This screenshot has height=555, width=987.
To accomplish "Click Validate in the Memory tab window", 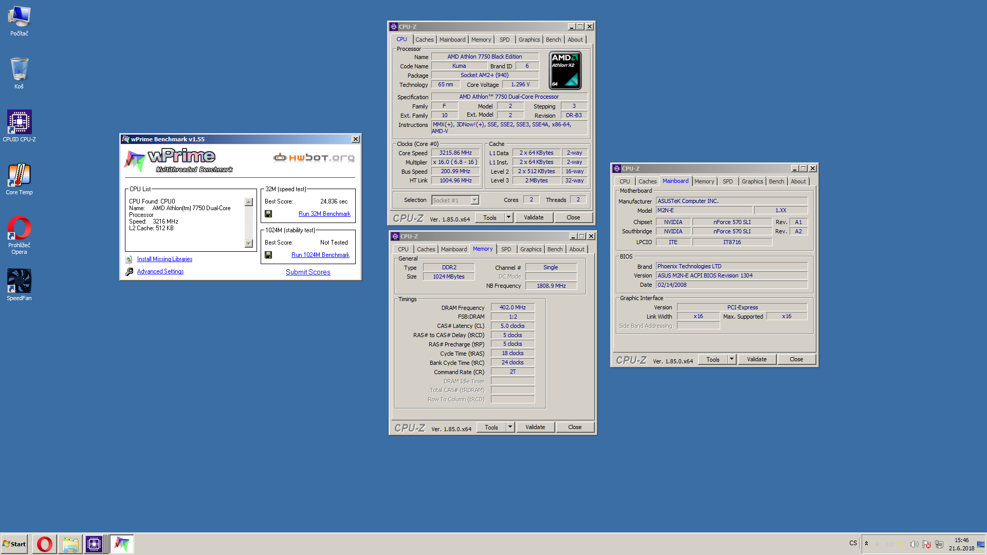I will pyautogui.click(x=535, y=427).
